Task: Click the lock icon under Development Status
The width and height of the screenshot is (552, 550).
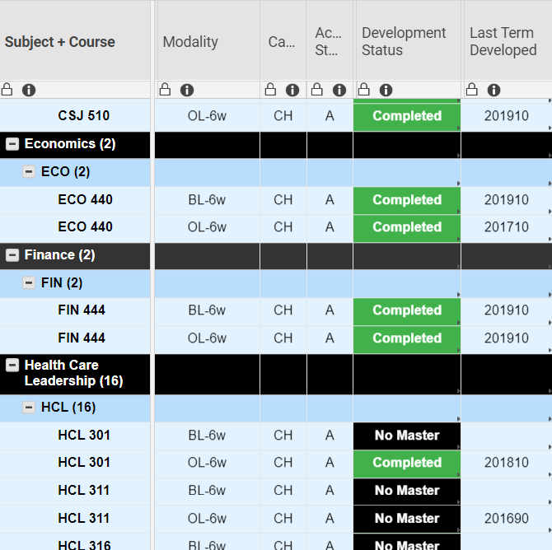Action: (363, 90)
